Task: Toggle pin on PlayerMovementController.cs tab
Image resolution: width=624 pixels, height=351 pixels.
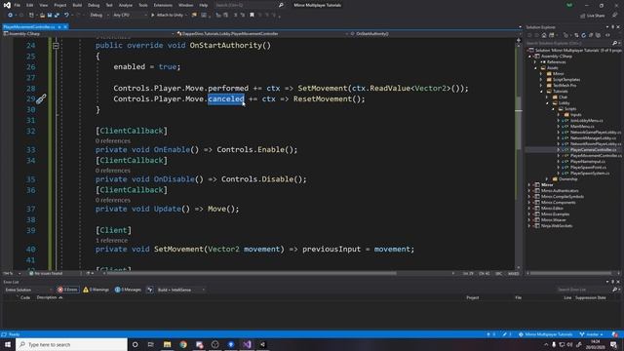Action: [59, 26]
